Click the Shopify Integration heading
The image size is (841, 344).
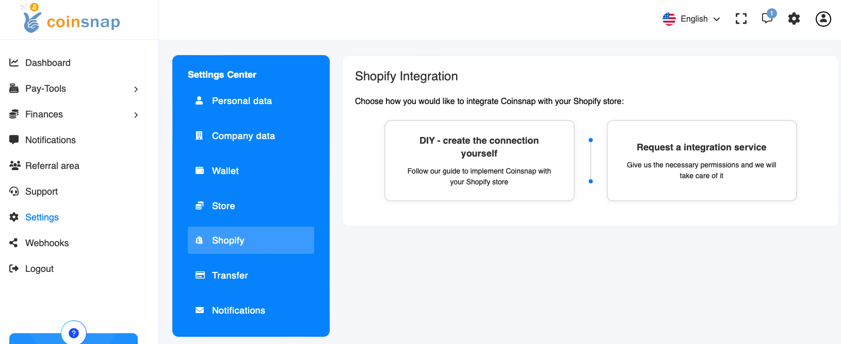click(407, 76)
